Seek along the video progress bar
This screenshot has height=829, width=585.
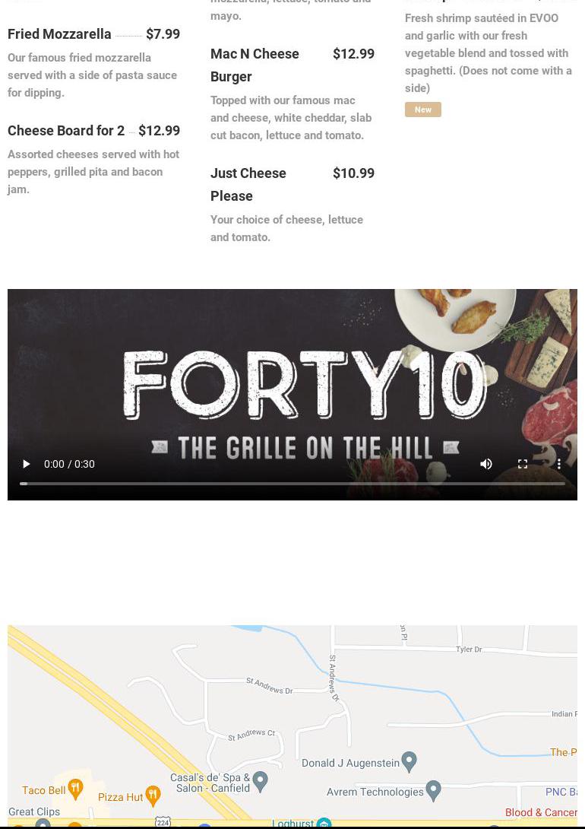[292, 483]
